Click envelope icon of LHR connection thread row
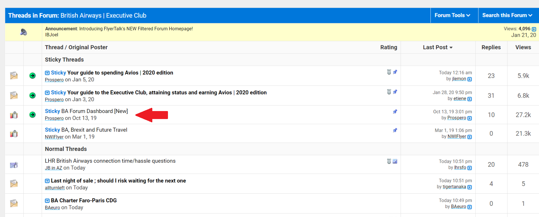Viewport: 539px width, 217px height. [14, 165]
